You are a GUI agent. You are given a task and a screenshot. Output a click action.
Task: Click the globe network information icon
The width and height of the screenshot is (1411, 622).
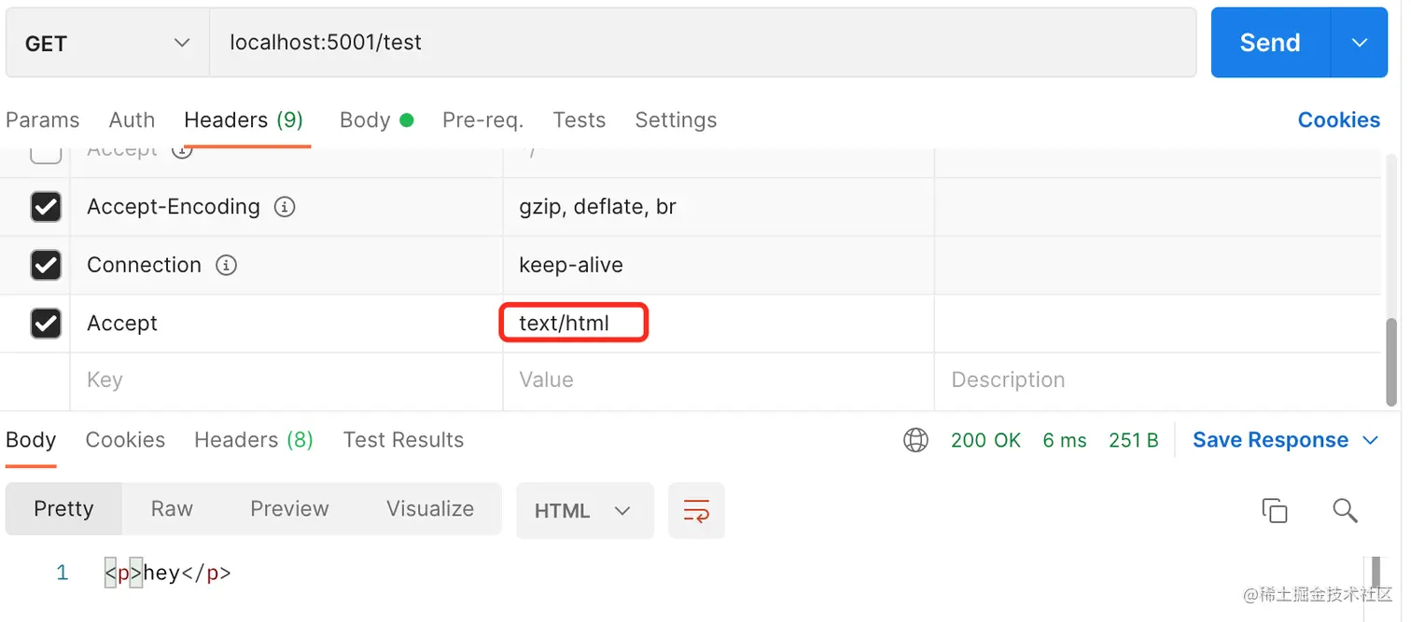pyautogui.click(x=915, y=440)
